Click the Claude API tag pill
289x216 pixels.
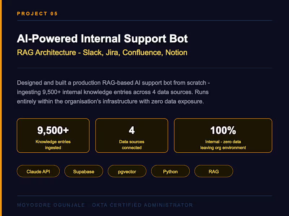click(38, 171)
